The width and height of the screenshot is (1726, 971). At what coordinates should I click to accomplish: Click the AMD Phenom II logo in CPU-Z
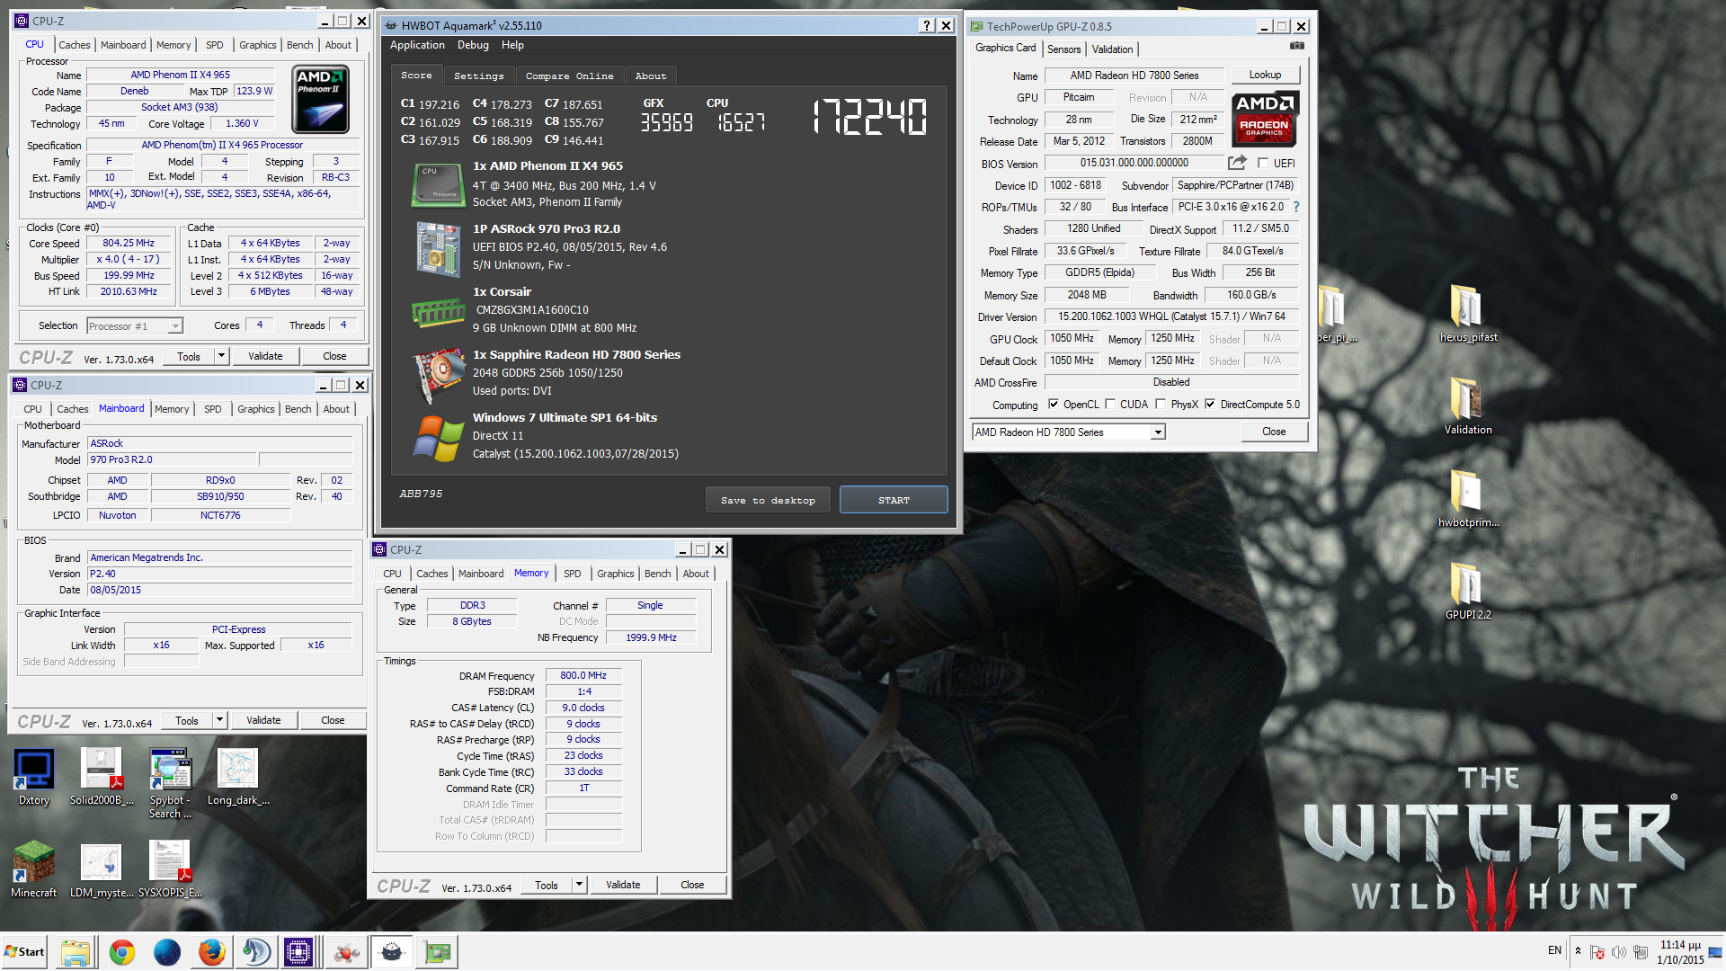[x=321, y=99]
